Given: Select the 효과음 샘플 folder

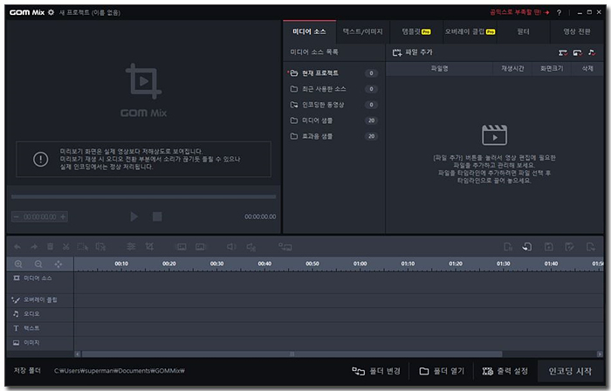Looking at the screenshot, I should [333, 136].
